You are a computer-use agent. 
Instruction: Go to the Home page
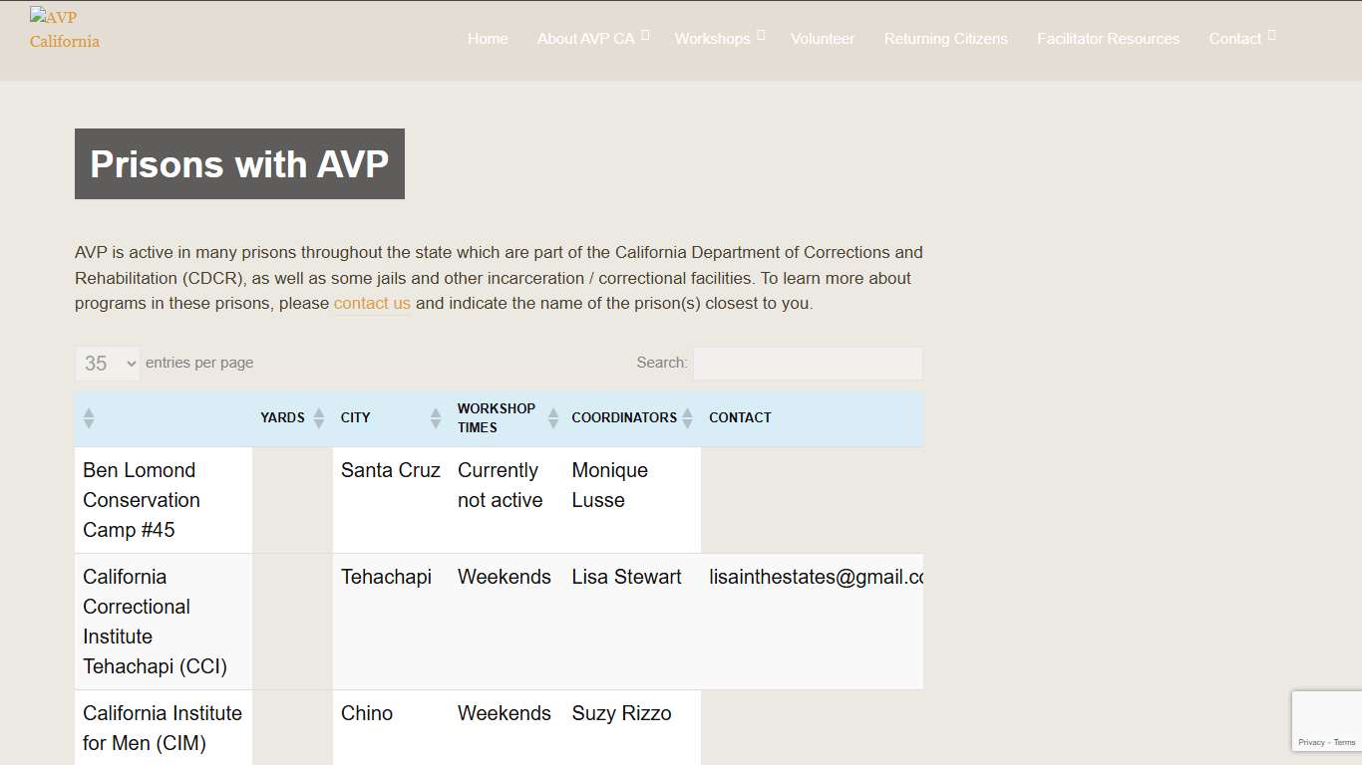click(488, 38)
